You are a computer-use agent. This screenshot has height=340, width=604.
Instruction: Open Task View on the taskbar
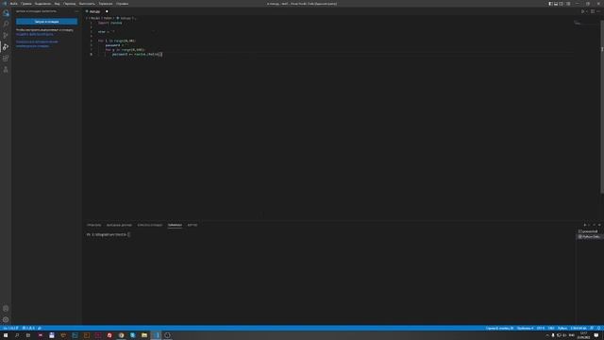28,335
